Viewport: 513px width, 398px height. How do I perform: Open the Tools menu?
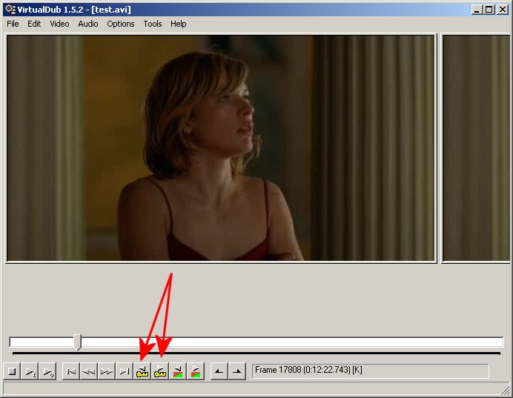pyautogui.click(x=153, y=24)
